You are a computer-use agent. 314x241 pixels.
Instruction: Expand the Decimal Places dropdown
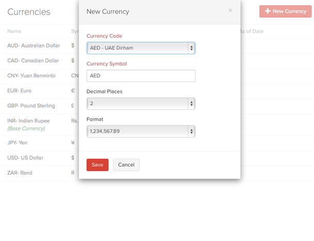pyautogui.click(x=141, y=104)
